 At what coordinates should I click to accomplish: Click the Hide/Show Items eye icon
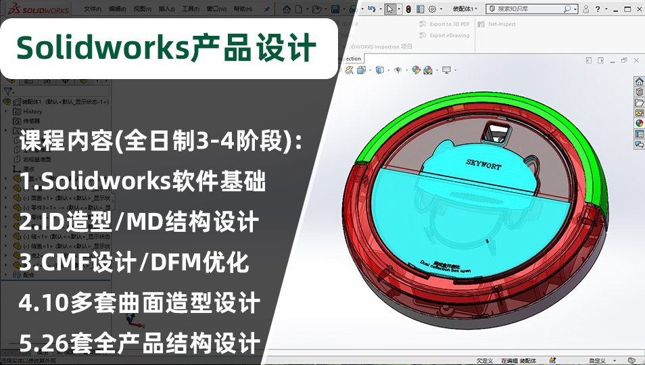398,70
